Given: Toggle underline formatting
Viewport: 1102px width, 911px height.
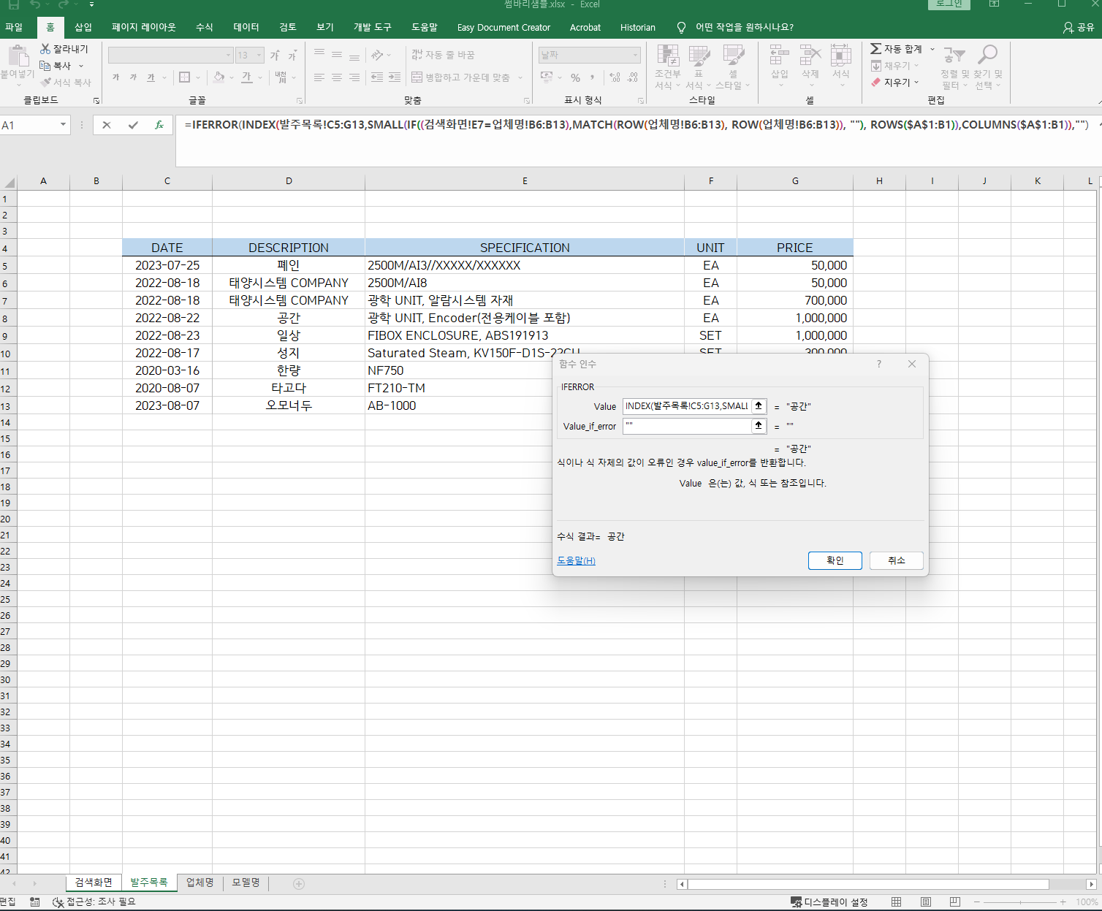Looking at the screenshot, I should point(151,77).
